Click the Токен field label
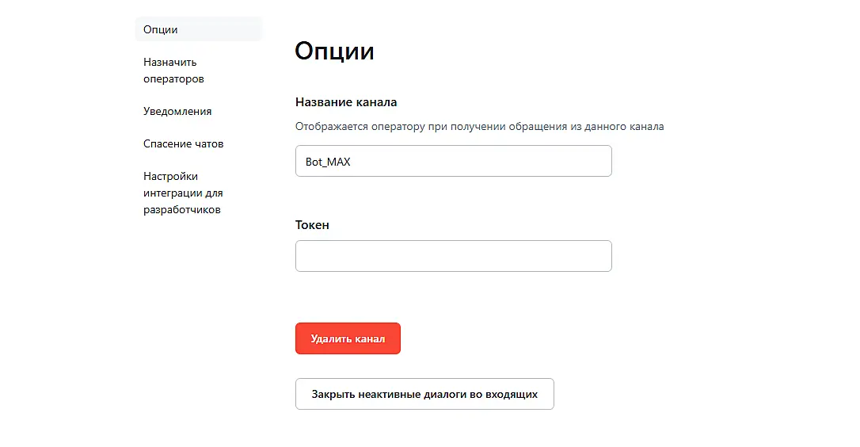The width and height of the screenshot is (860, 447). [312, 225]
